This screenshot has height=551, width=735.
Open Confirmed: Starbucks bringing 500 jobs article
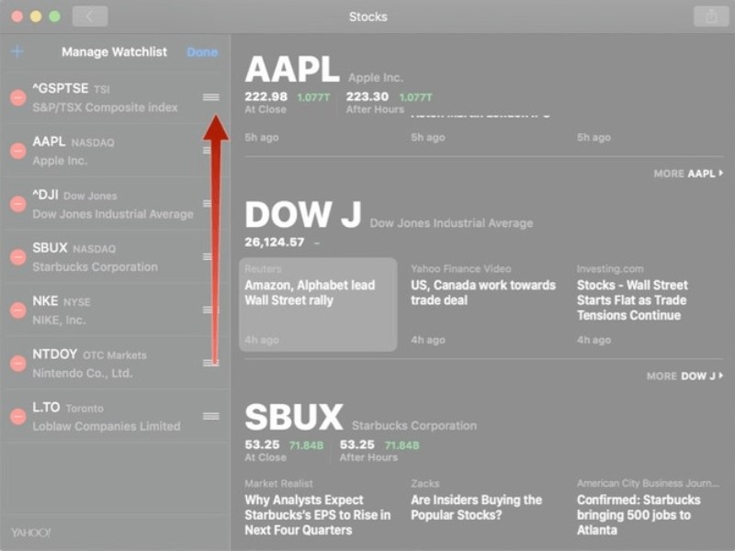650,510
